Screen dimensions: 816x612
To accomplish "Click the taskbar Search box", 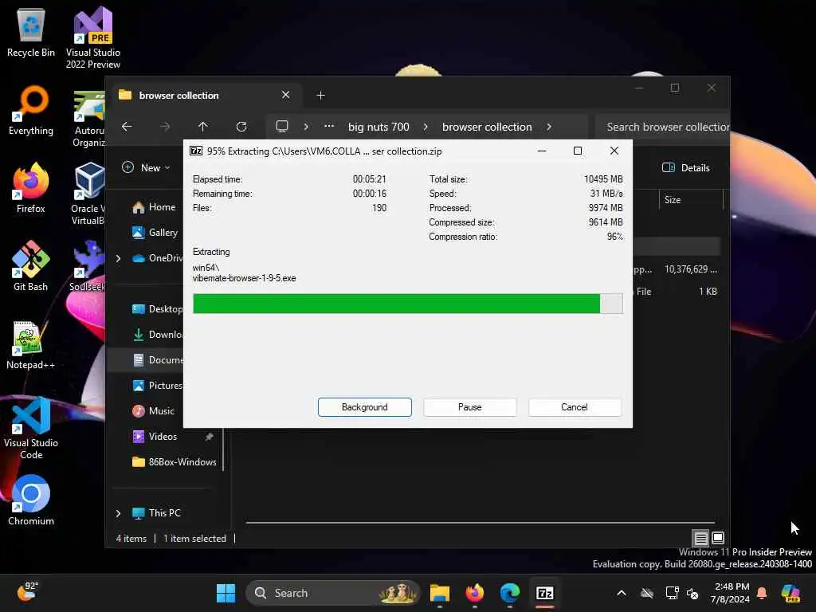I will pos(332,593).
